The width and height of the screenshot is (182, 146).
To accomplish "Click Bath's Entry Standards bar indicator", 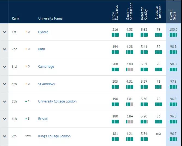I will pyautogui.click(x=115, y=52).
